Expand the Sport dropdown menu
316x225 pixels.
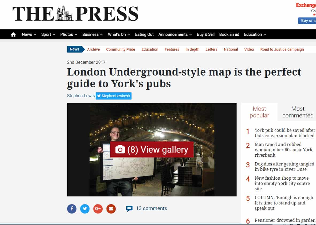click(48, 34)
